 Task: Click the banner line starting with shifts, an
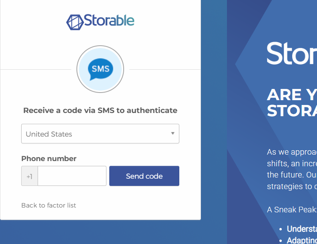coord(292,163)
